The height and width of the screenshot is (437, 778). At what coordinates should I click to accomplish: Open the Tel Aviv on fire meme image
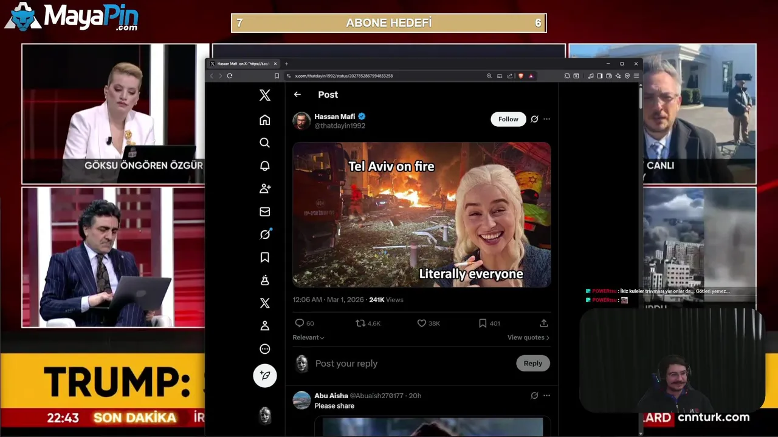422,215
